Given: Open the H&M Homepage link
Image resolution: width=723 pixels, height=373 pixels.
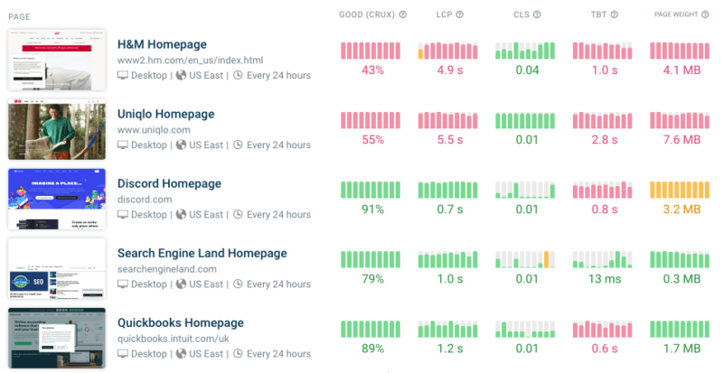Looking at the screenshot, I should coord(162,44).
